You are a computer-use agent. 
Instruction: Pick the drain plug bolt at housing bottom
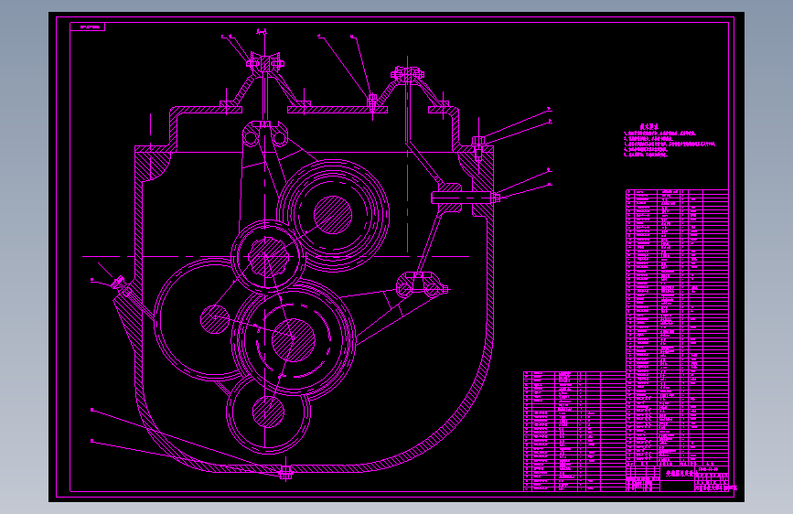coord(285,473)
